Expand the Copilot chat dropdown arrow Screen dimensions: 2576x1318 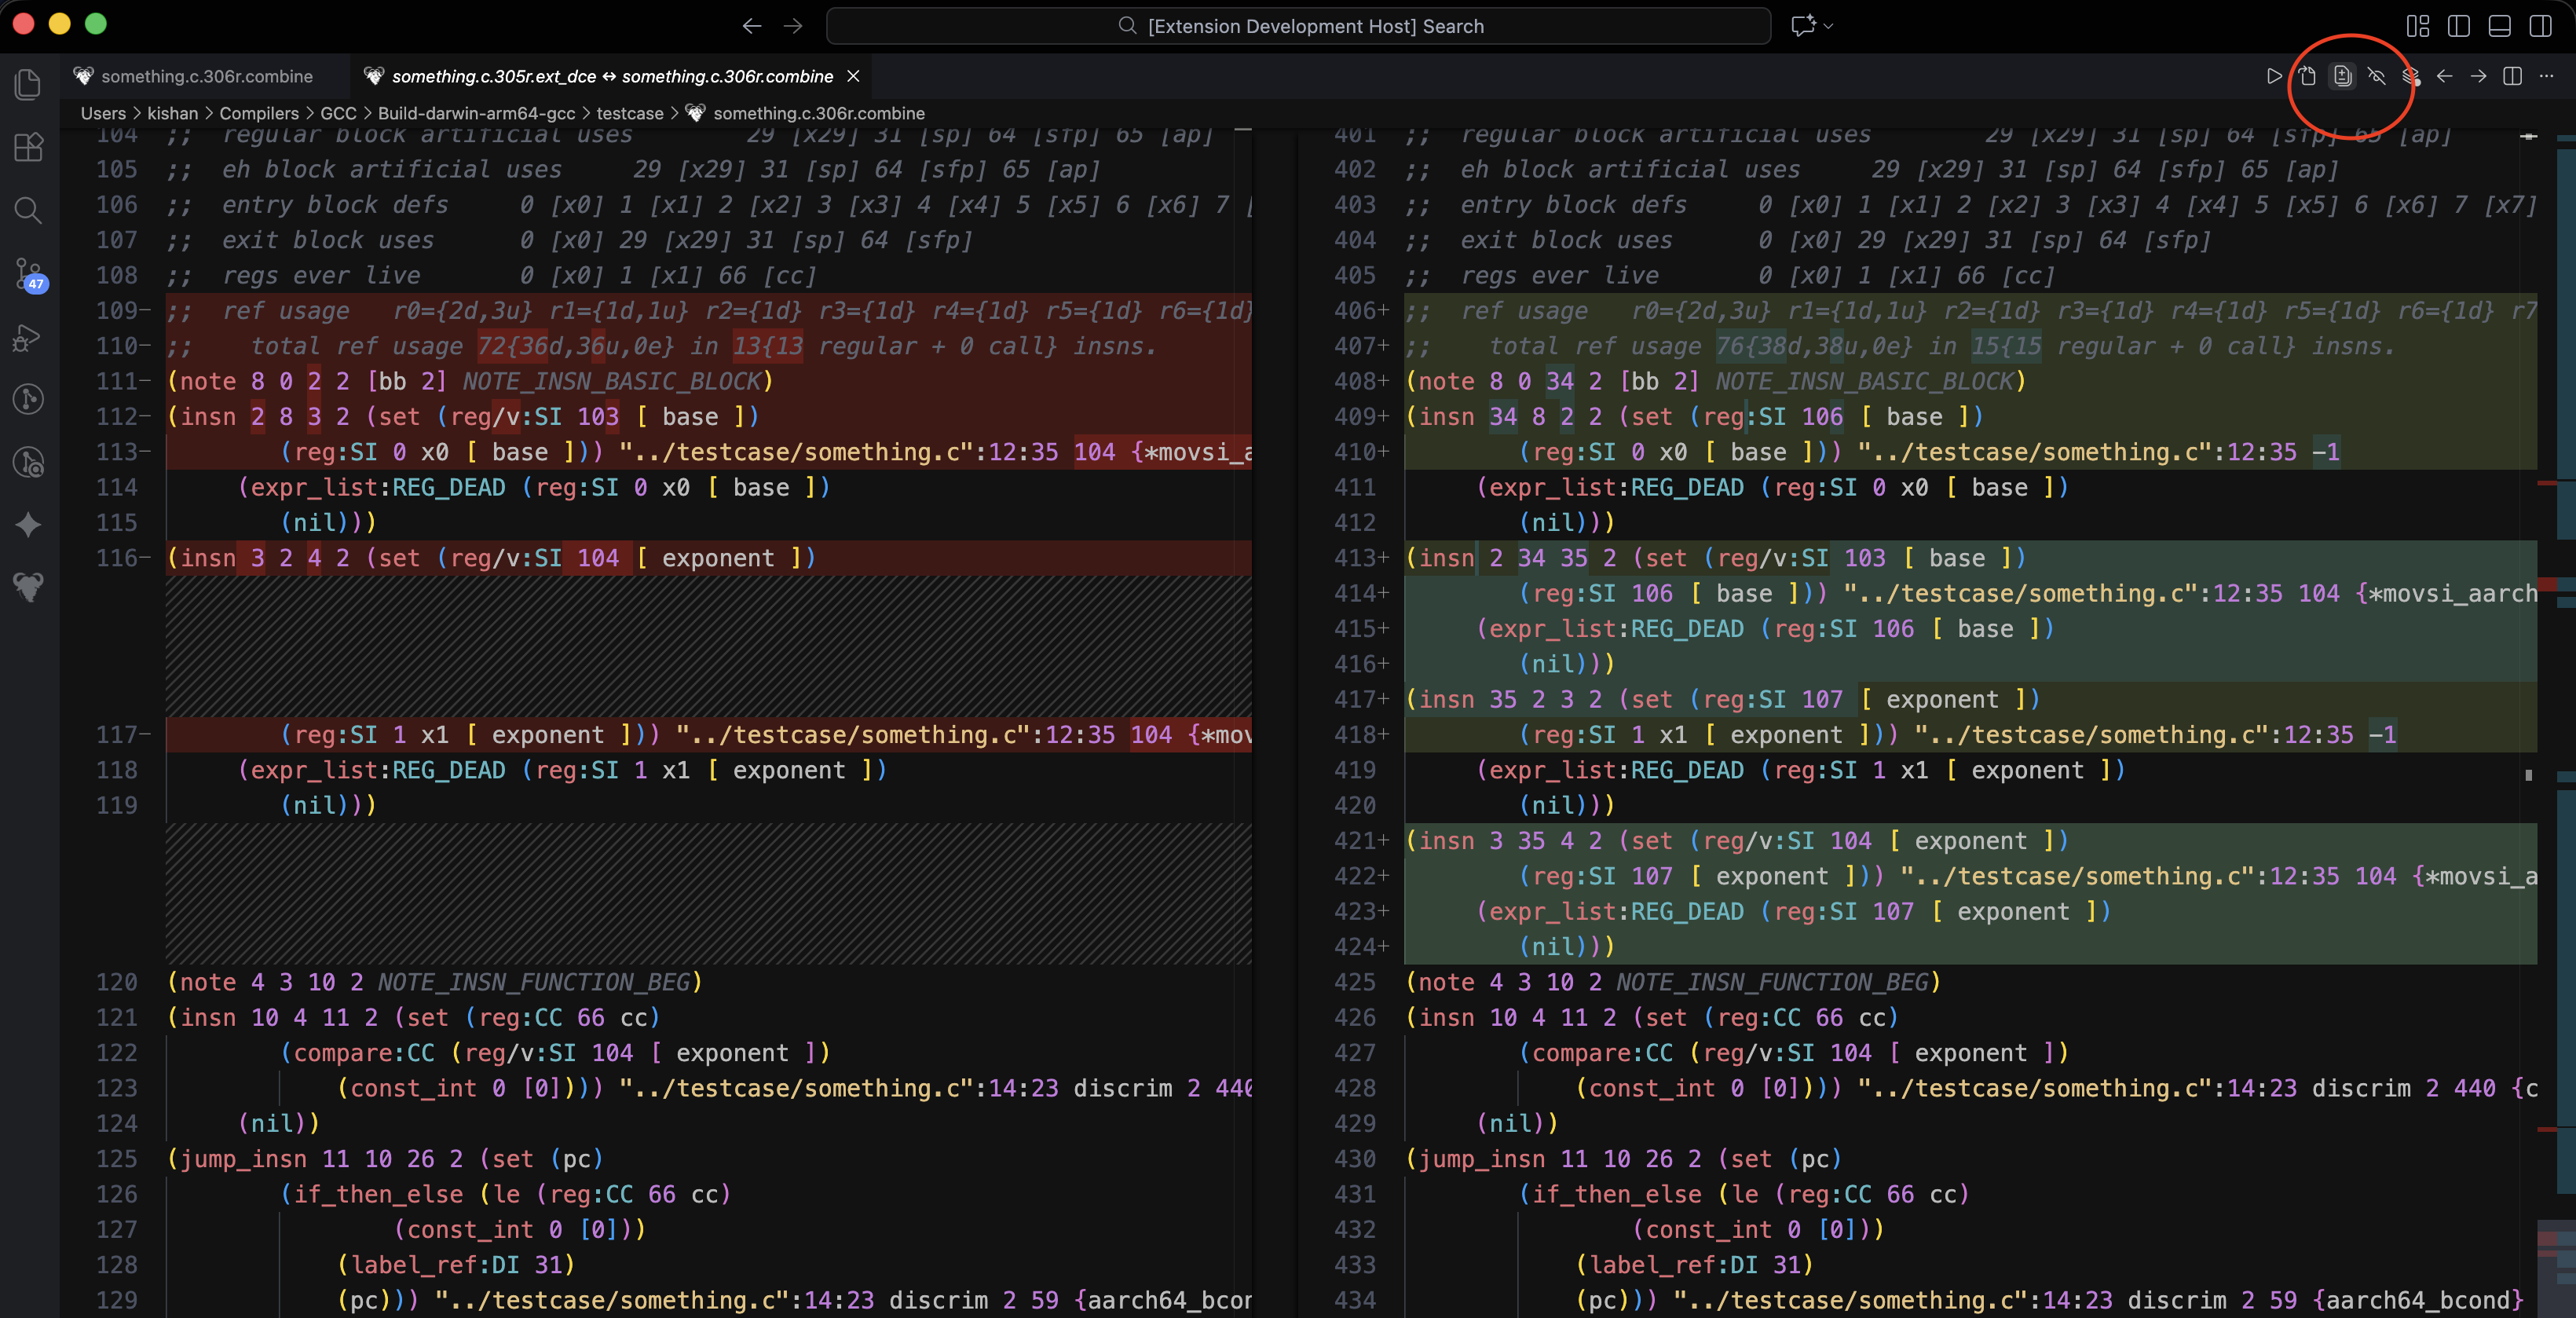point(1829,26)
